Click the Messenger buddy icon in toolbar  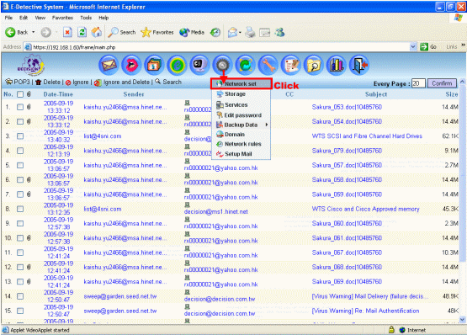click(279, 32)
